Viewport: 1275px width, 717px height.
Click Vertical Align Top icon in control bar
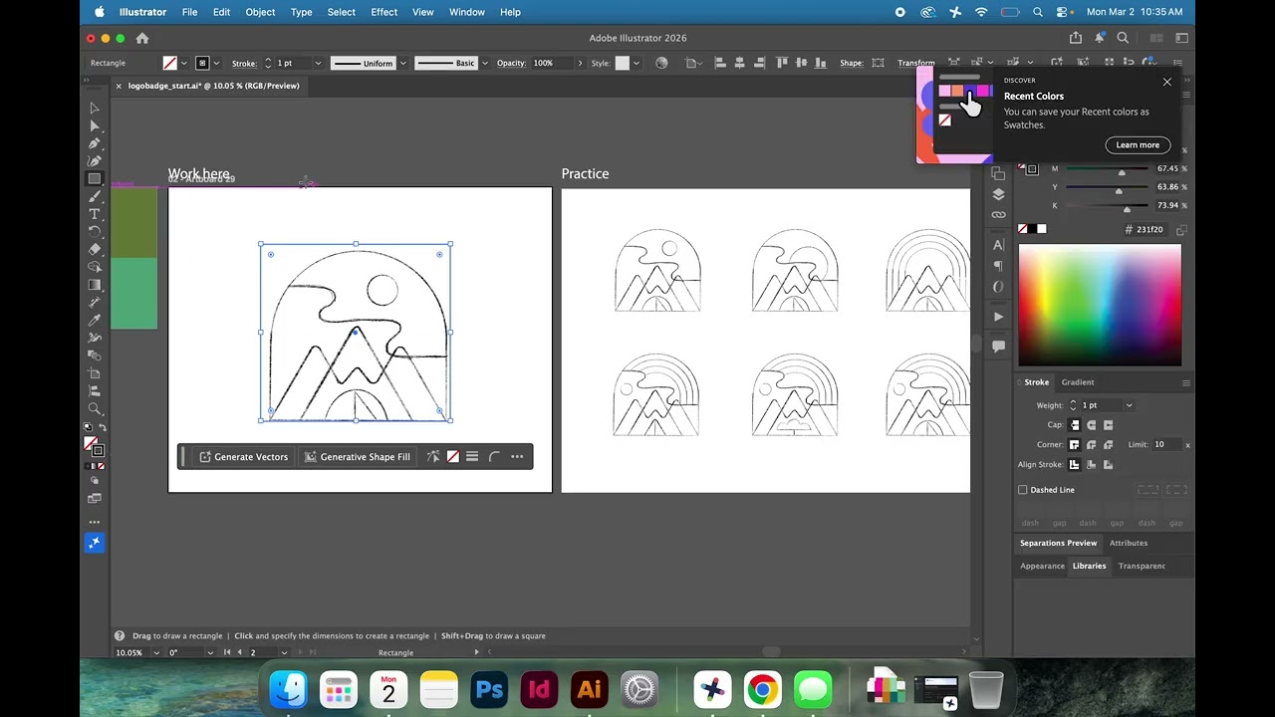(784, 63)
